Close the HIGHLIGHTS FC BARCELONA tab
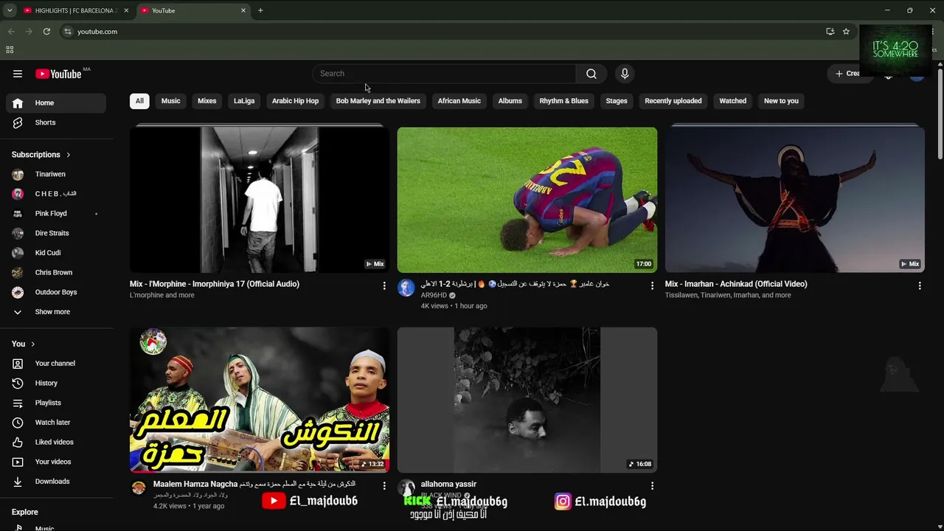This screenshot has height=531, width=944. (x=126, y=10)
